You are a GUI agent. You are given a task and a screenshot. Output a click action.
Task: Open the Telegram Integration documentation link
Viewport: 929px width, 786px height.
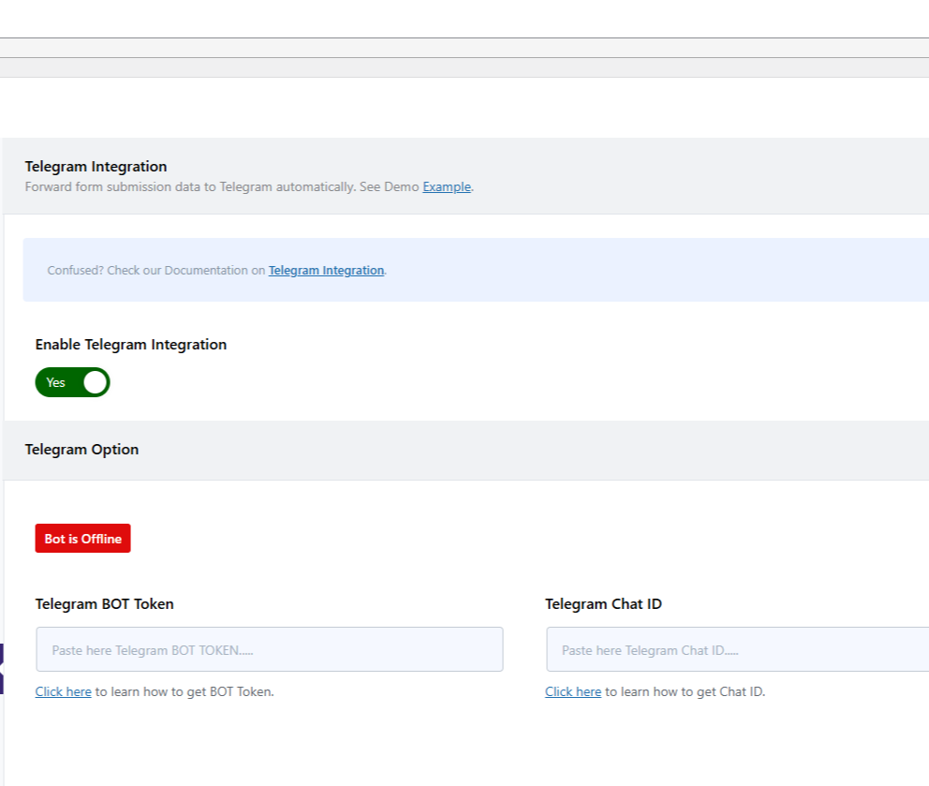coord(326,270)
